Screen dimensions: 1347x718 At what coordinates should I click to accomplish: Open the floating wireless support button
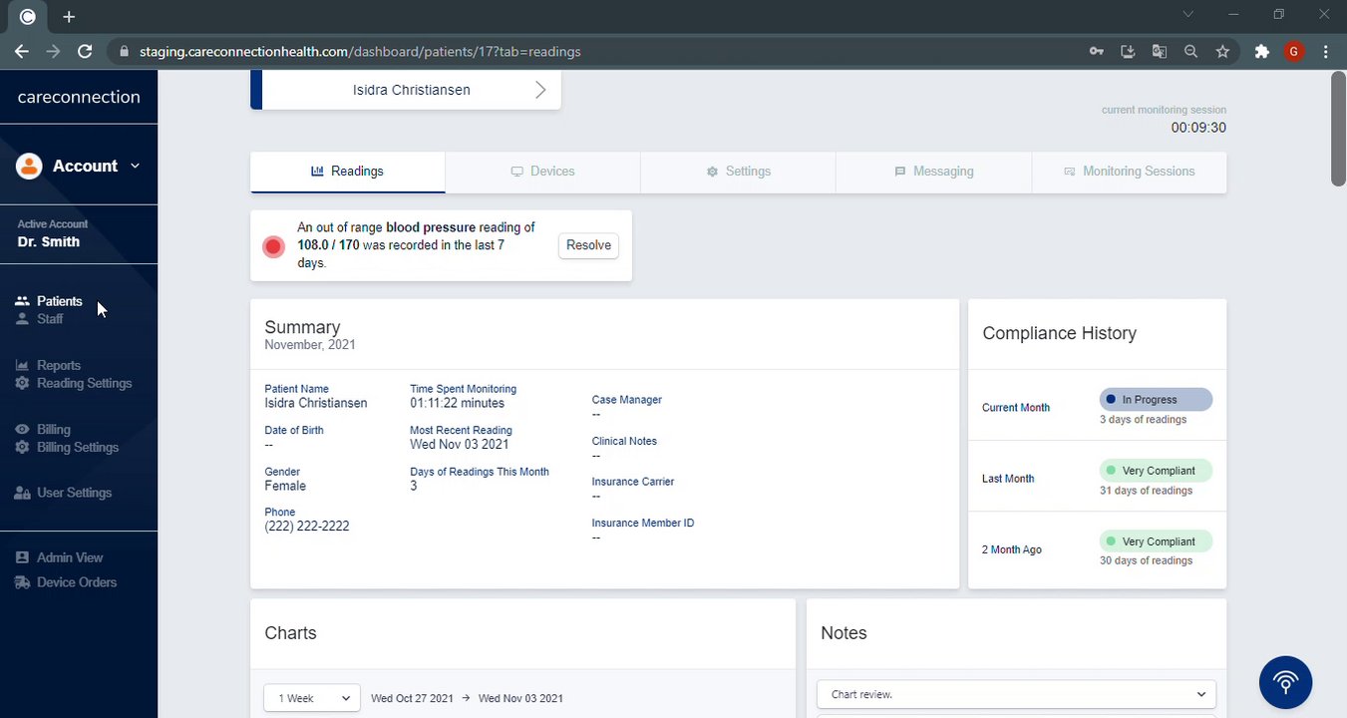click(1285, 682)
